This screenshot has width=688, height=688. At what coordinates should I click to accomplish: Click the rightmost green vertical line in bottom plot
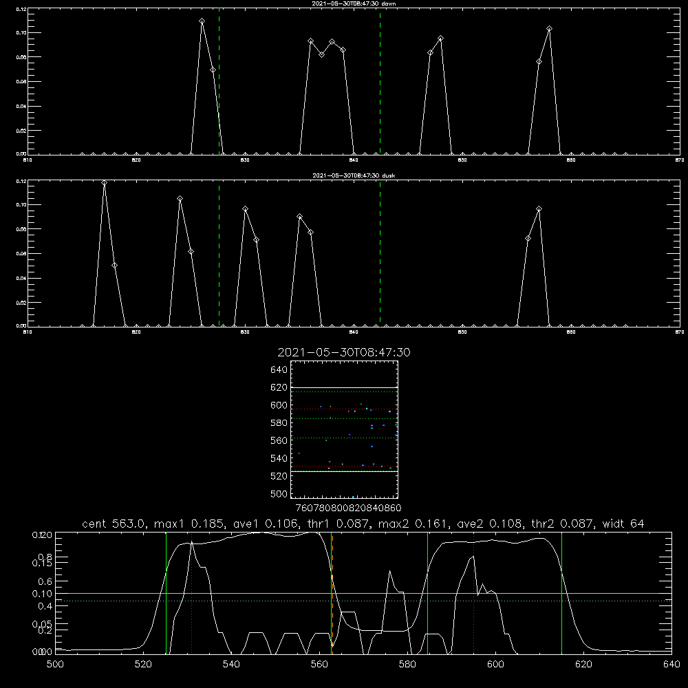click(x=561, y=593)
